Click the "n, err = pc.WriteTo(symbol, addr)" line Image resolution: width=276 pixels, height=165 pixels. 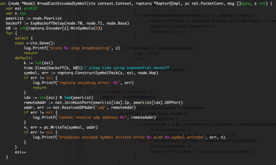[61, 127]
